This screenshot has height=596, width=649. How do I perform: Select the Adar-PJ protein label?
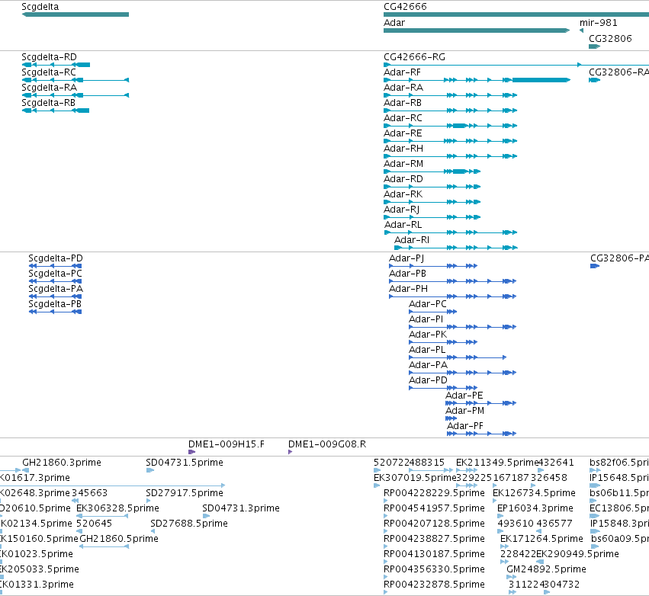click(406, 258)
